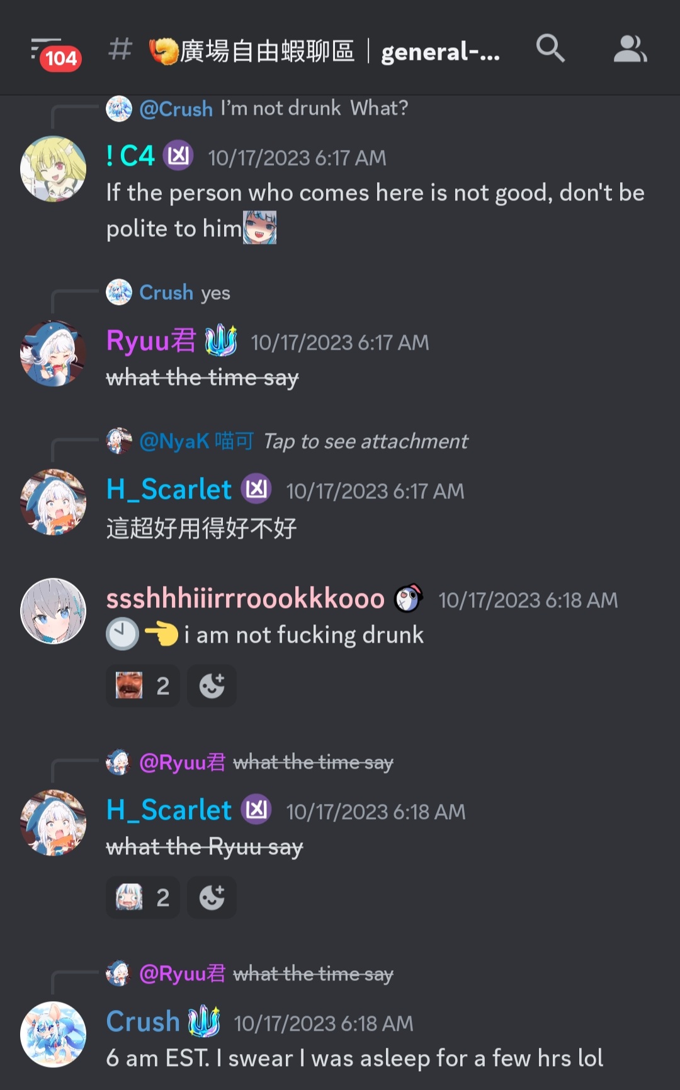Tap the add reaction icon under drunk message
This screenshot has width=680, height=1090.
(x=212, y=686)
